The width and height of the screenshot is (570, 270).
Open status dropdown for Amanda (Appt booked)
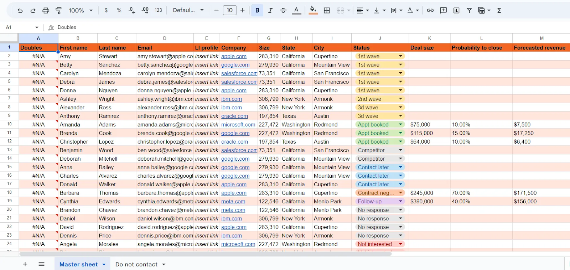400,125
